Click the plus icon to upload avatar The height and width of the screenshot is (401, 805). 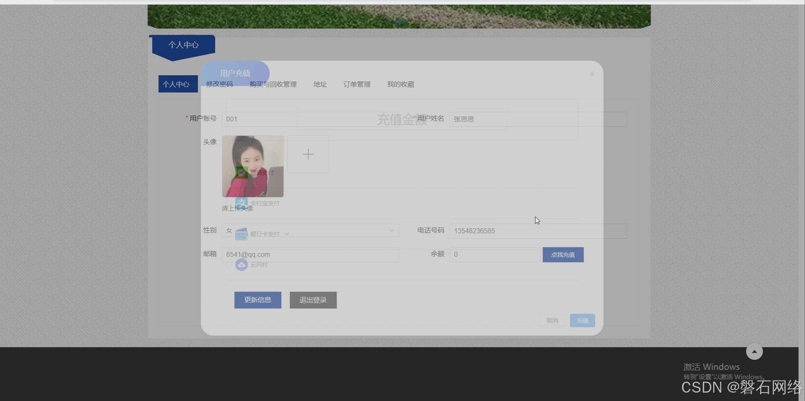[308, 154]
